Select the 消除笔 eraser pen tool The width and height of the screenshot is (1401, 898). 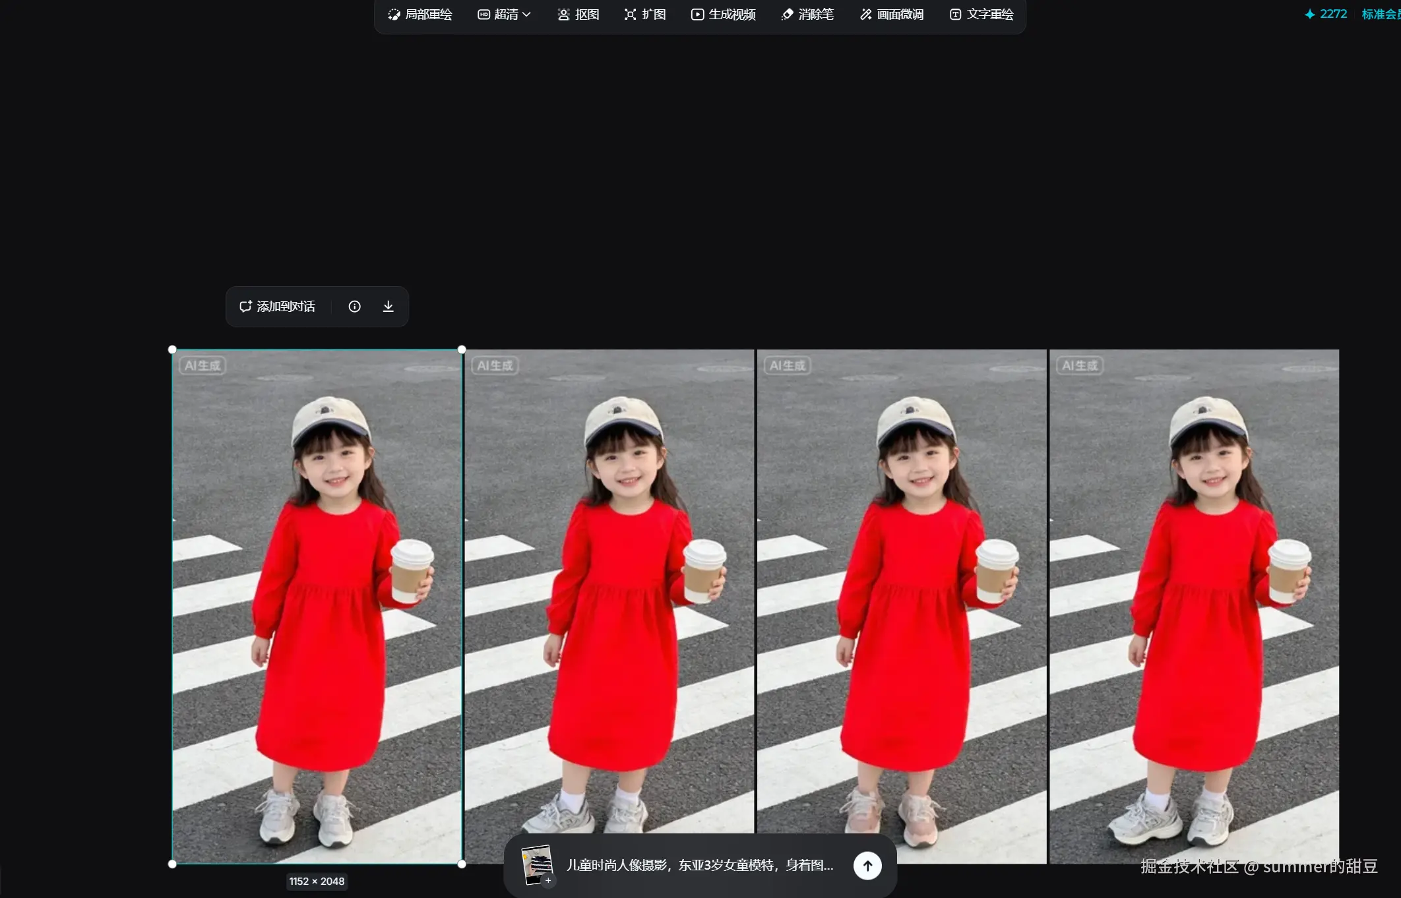[x=807, y=15]
